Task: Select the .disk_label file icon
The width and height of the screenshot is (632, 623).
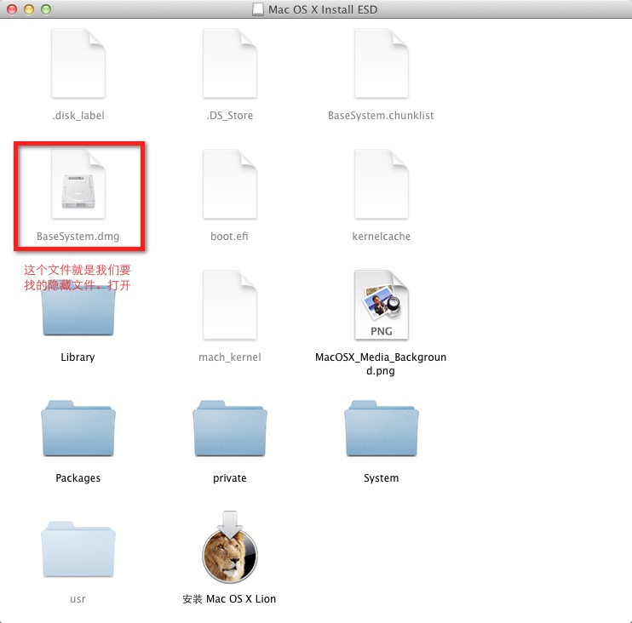Action: pyautogui.click(x=78, y=63)
